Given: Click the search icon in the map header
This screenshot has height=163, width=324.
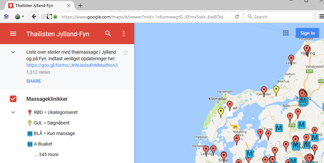Looking at the screenshot, I should 108,34.
